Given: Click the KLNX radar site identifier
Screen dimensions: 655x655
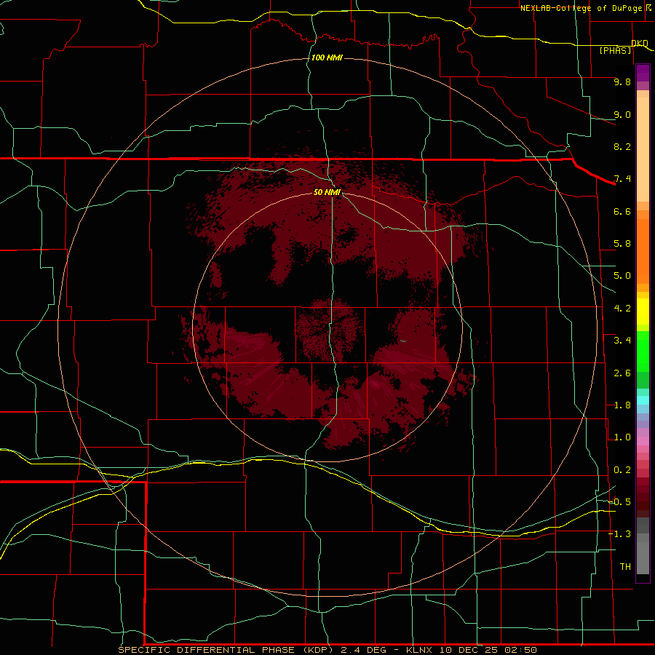Looking at the screenshot, I should (419, 650).
